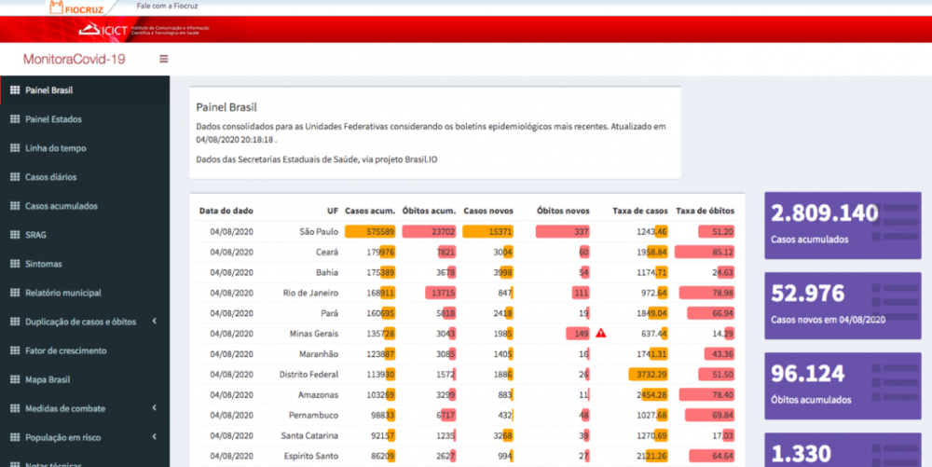Toggle the sidebar with the hamburger menu icon

click(x=164, y=59)
